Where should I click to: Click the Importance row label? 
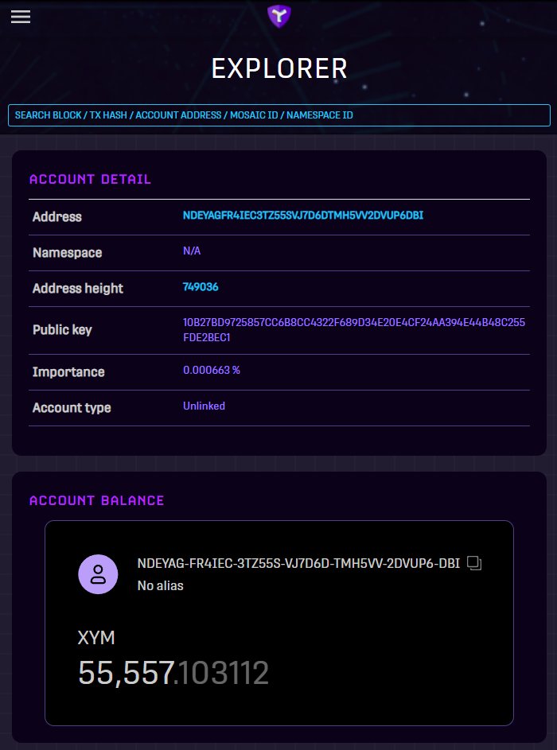[68, 372]
